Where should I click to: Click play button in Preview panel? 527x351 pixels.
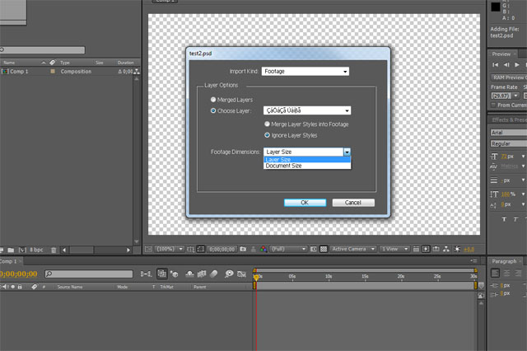point(517,64)
